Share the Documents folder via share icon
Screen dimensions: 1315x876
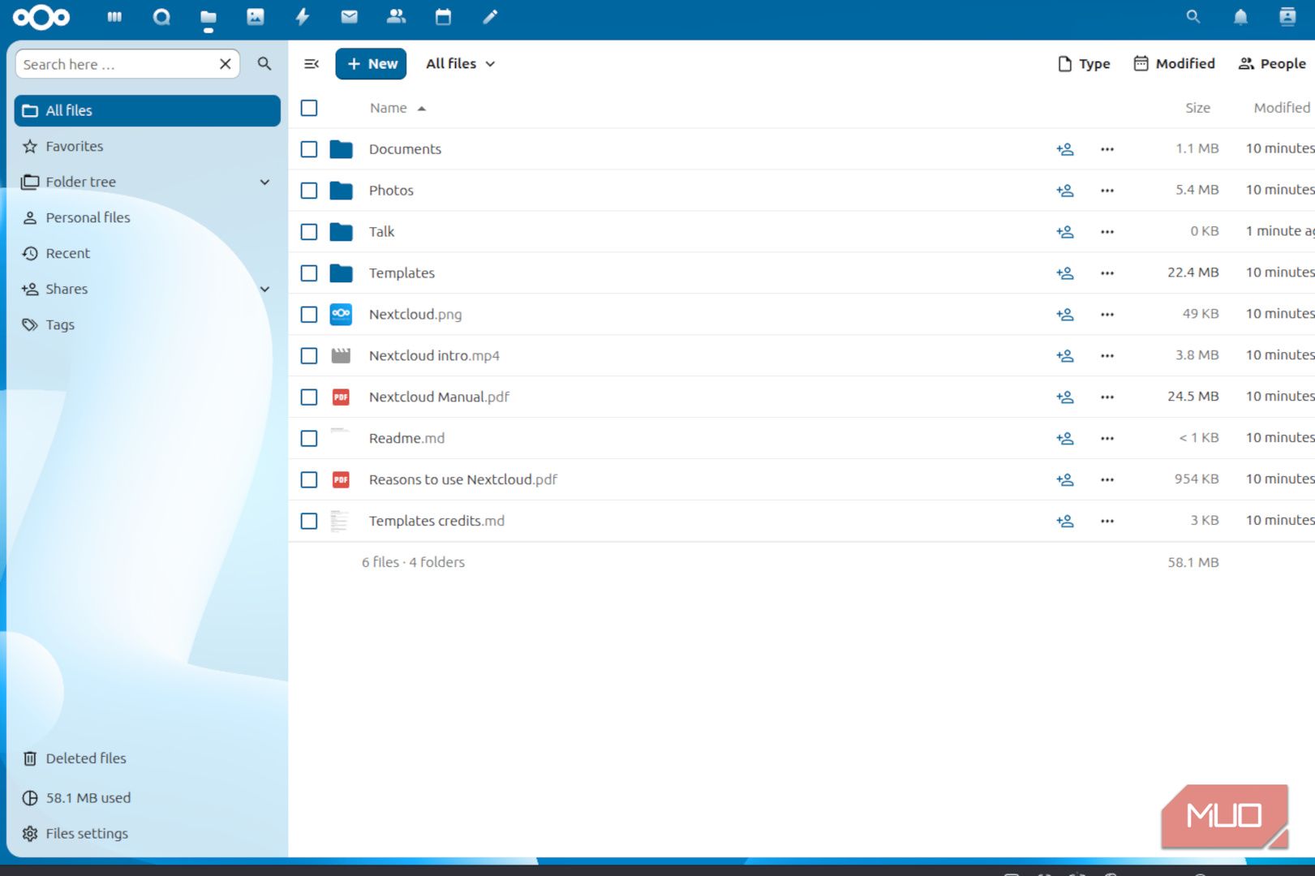tap(1065, 149)
